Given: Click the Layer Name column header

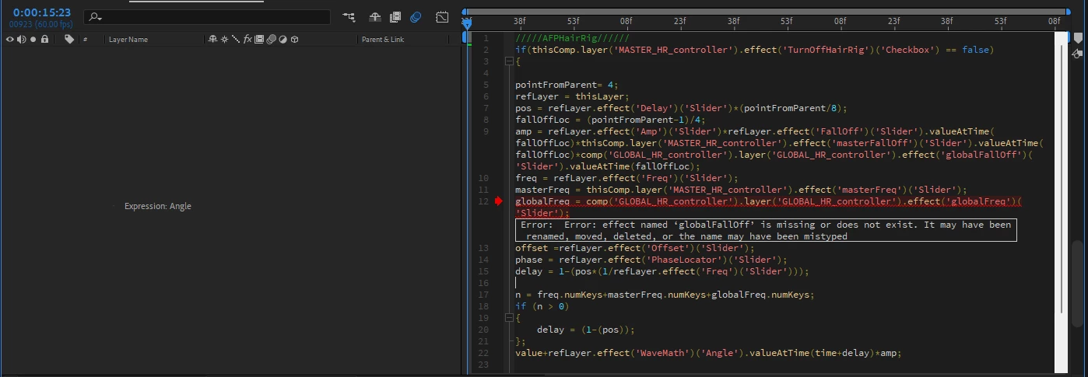Looking at the screenshot, I should point(128,39).
